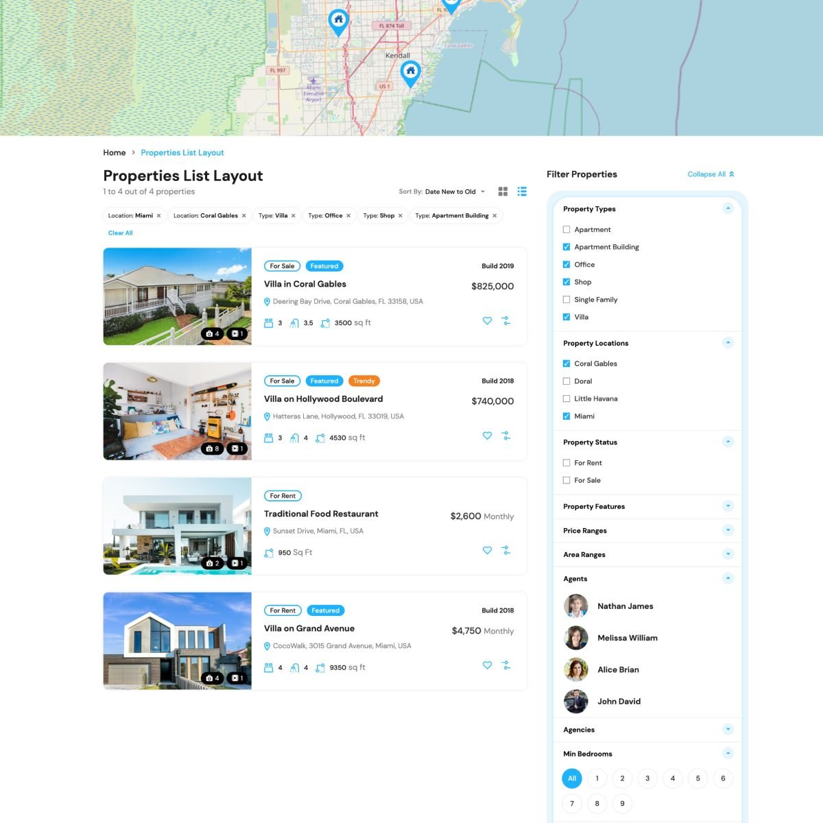Screen dimensions: 823x823
Task: Open Villa on Grand Avenue photo thumbnail
Action: point(177,641)
